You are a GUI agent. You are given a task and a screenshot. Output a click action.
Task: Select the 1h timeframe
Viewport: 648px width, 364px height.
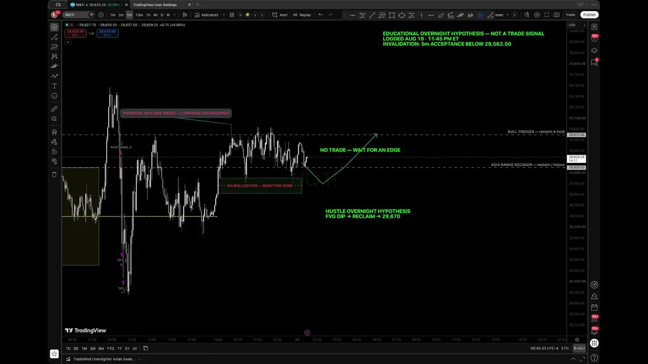click(x=148, y=15)
